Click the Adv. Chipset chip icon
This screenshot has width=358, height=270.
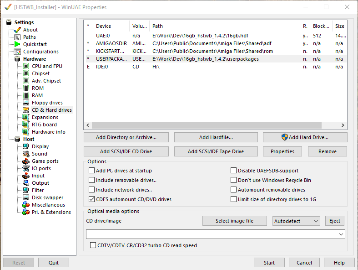26,81
